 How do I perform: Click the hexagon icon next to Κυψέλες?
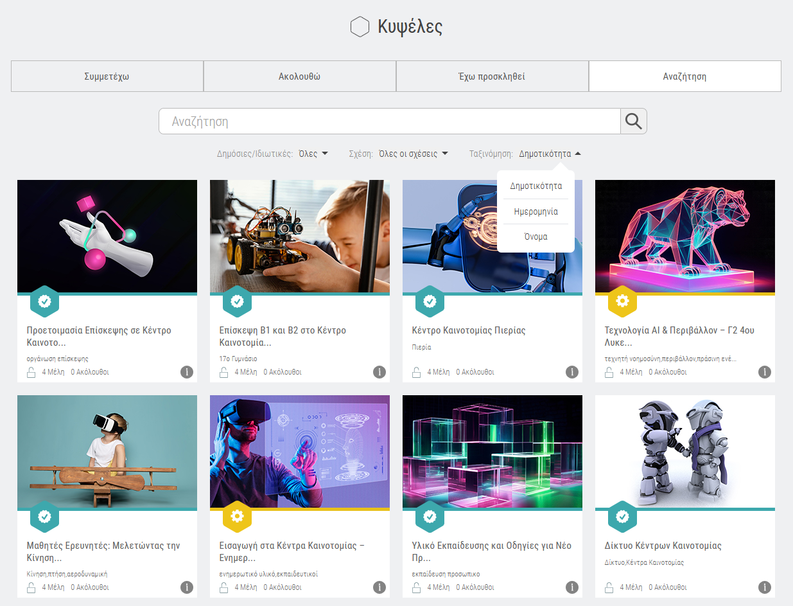(x=360, y=27)
